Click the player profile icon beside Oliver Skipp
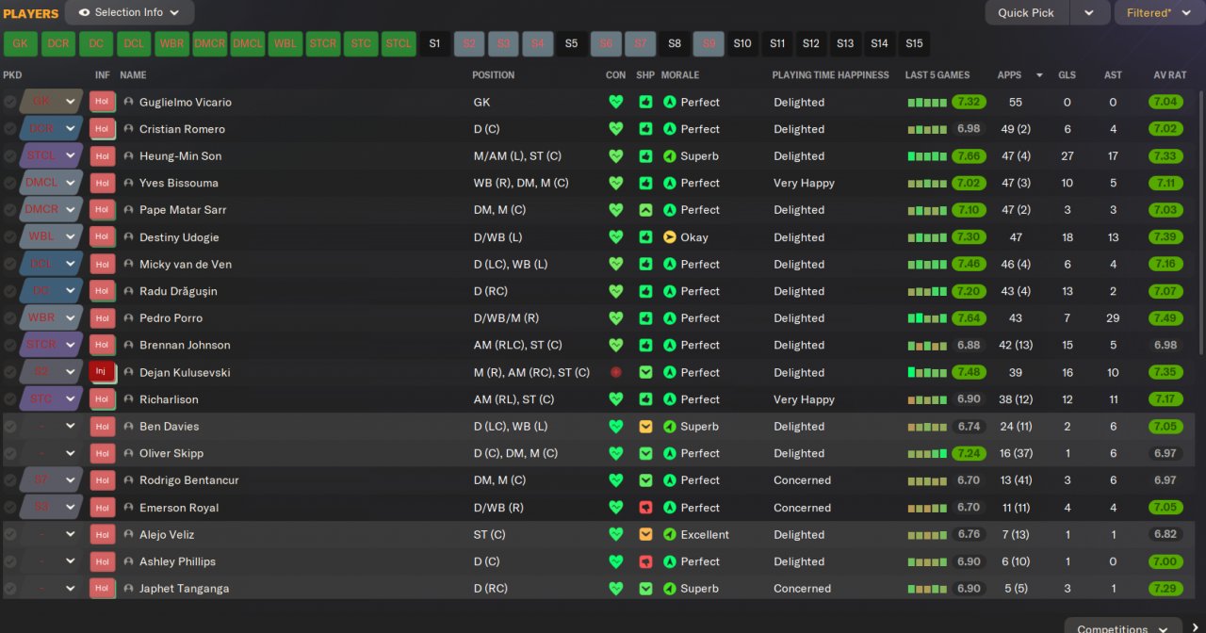 point(129,453)
